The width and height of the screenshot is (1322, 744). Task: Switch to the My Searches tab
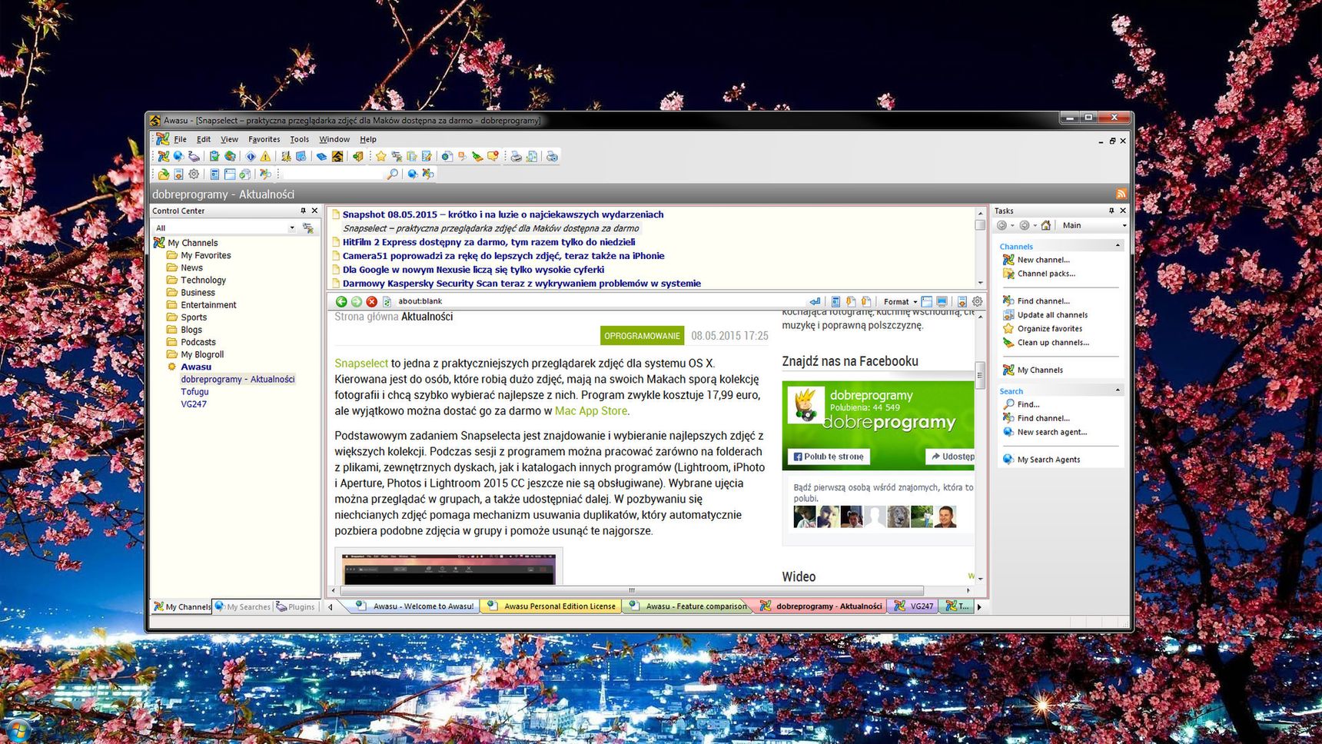coord(243,606)
